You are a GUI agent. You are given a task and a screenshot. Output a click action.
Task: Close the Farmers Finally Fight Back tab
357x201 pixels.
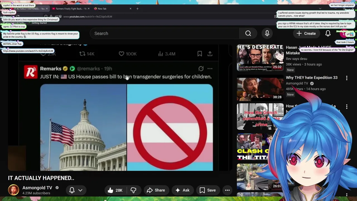point(89,9)
